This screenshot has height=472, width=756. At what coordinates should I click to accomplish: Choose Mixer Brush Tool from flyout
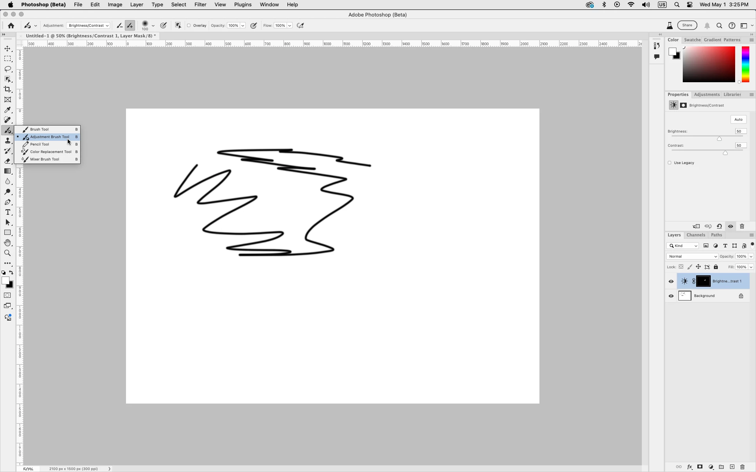tap(44, 159)
